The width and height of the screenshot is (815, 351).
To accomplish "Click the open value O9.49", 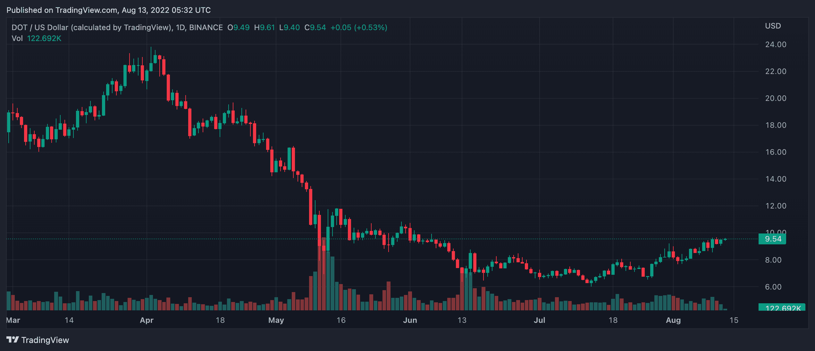I will tap(238, 28).
